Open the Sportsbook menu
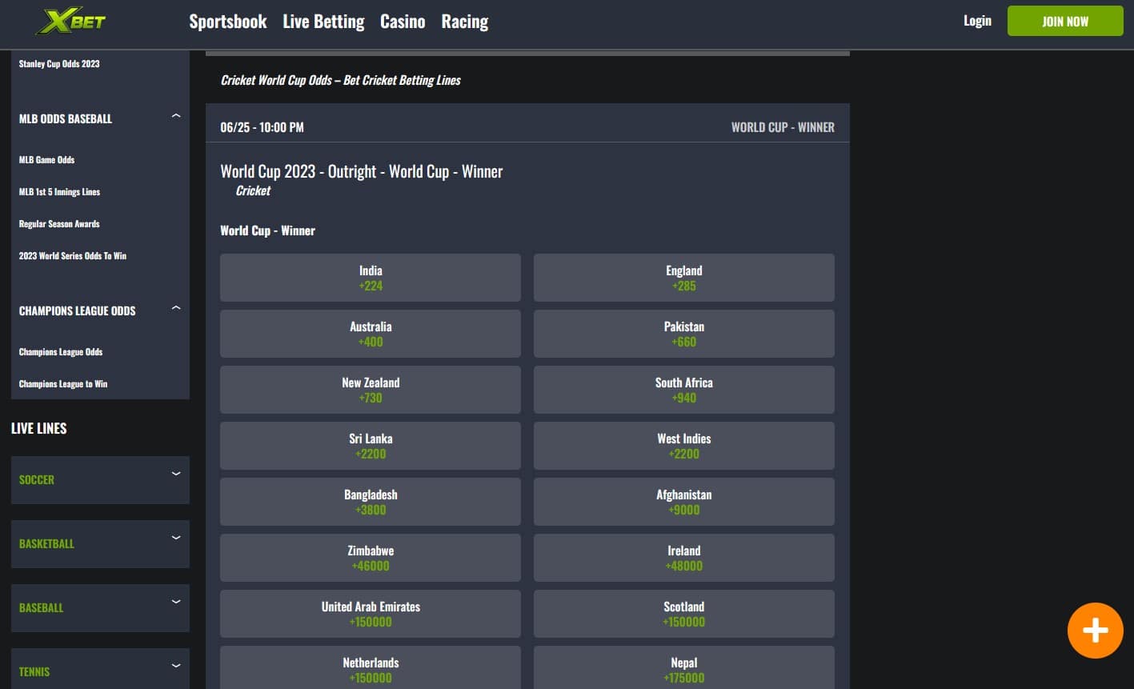 click(228, 22)
